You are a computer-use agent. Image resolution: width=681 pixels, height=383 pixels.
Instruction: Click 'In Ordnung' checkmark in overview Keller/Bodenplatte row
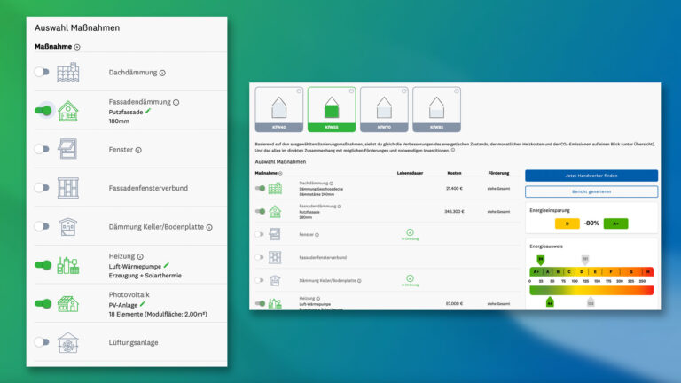(410, 280)
